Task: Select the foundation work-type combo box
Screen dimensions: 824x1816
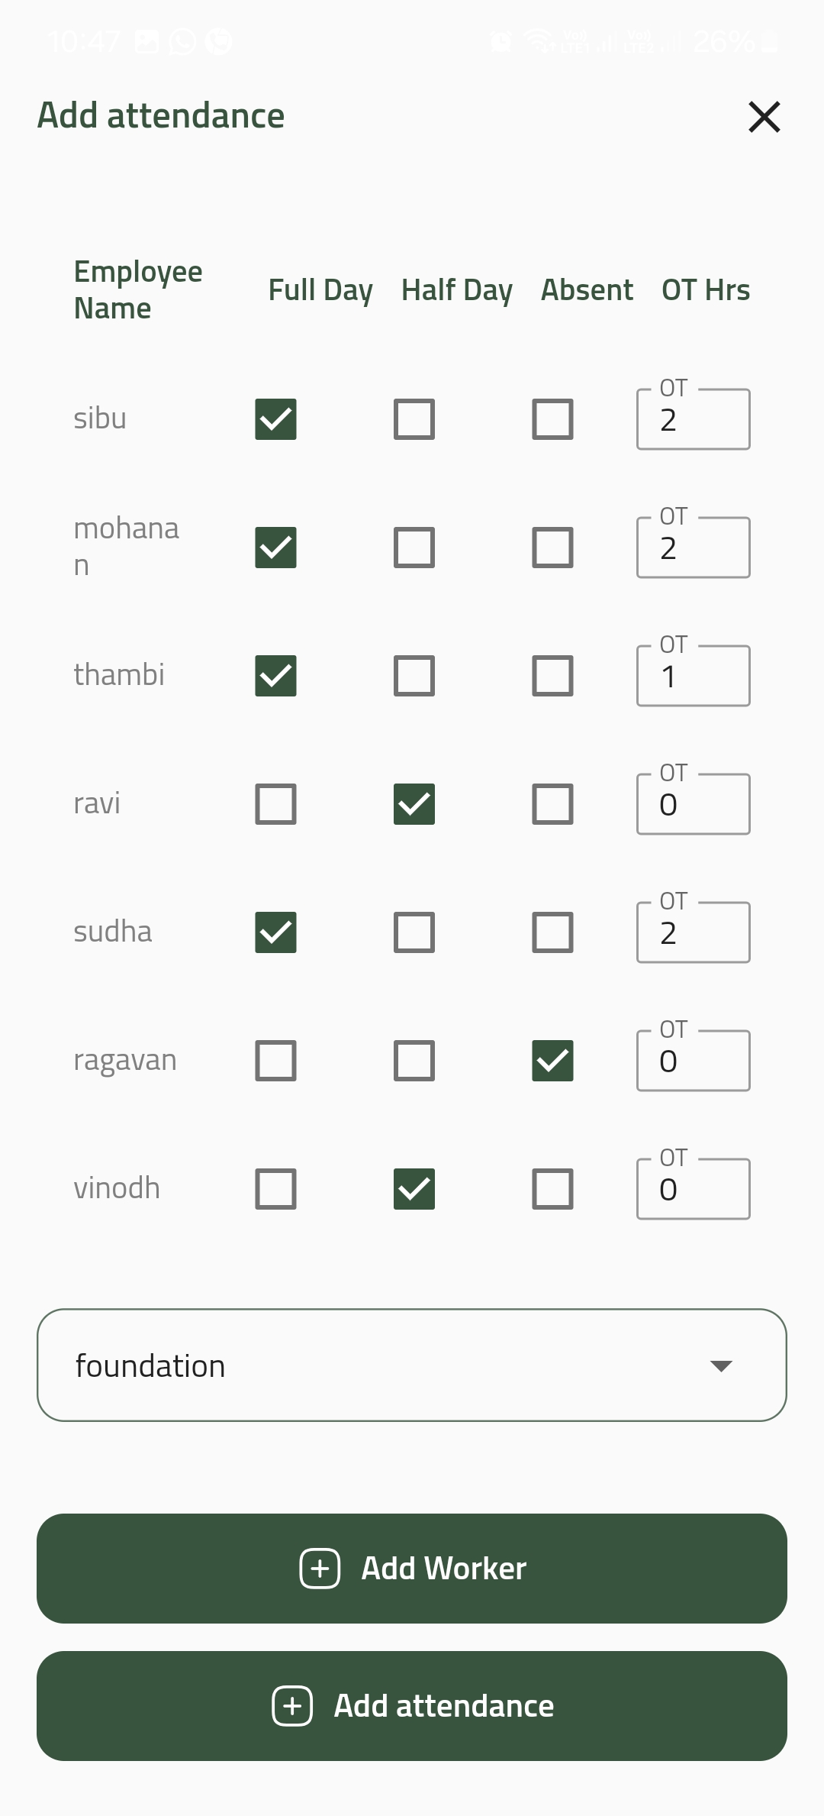Action: 381,1365
